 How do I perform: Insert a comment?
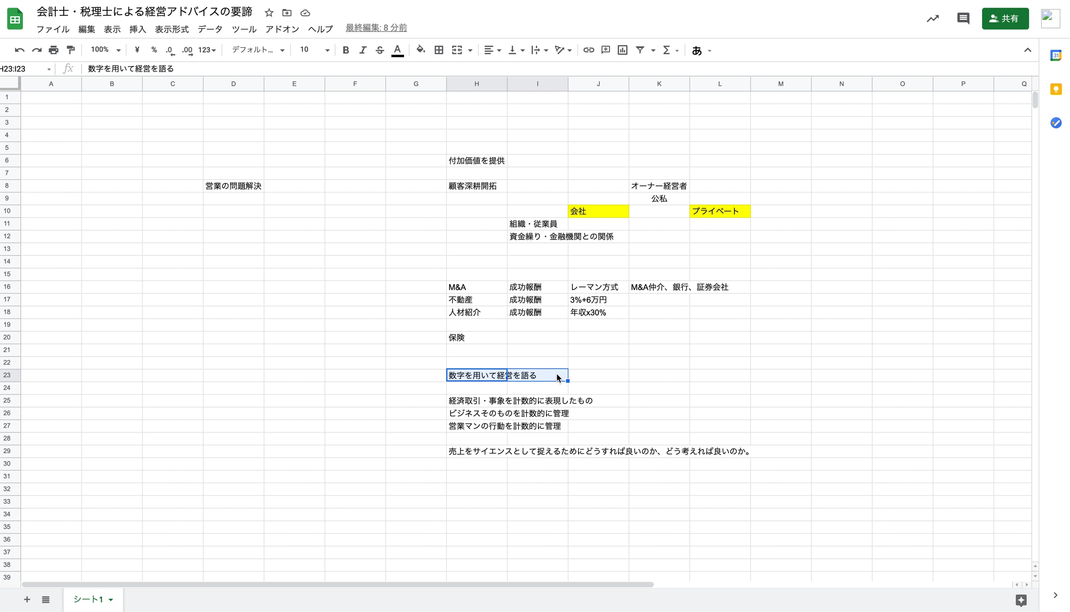point(605,50)
